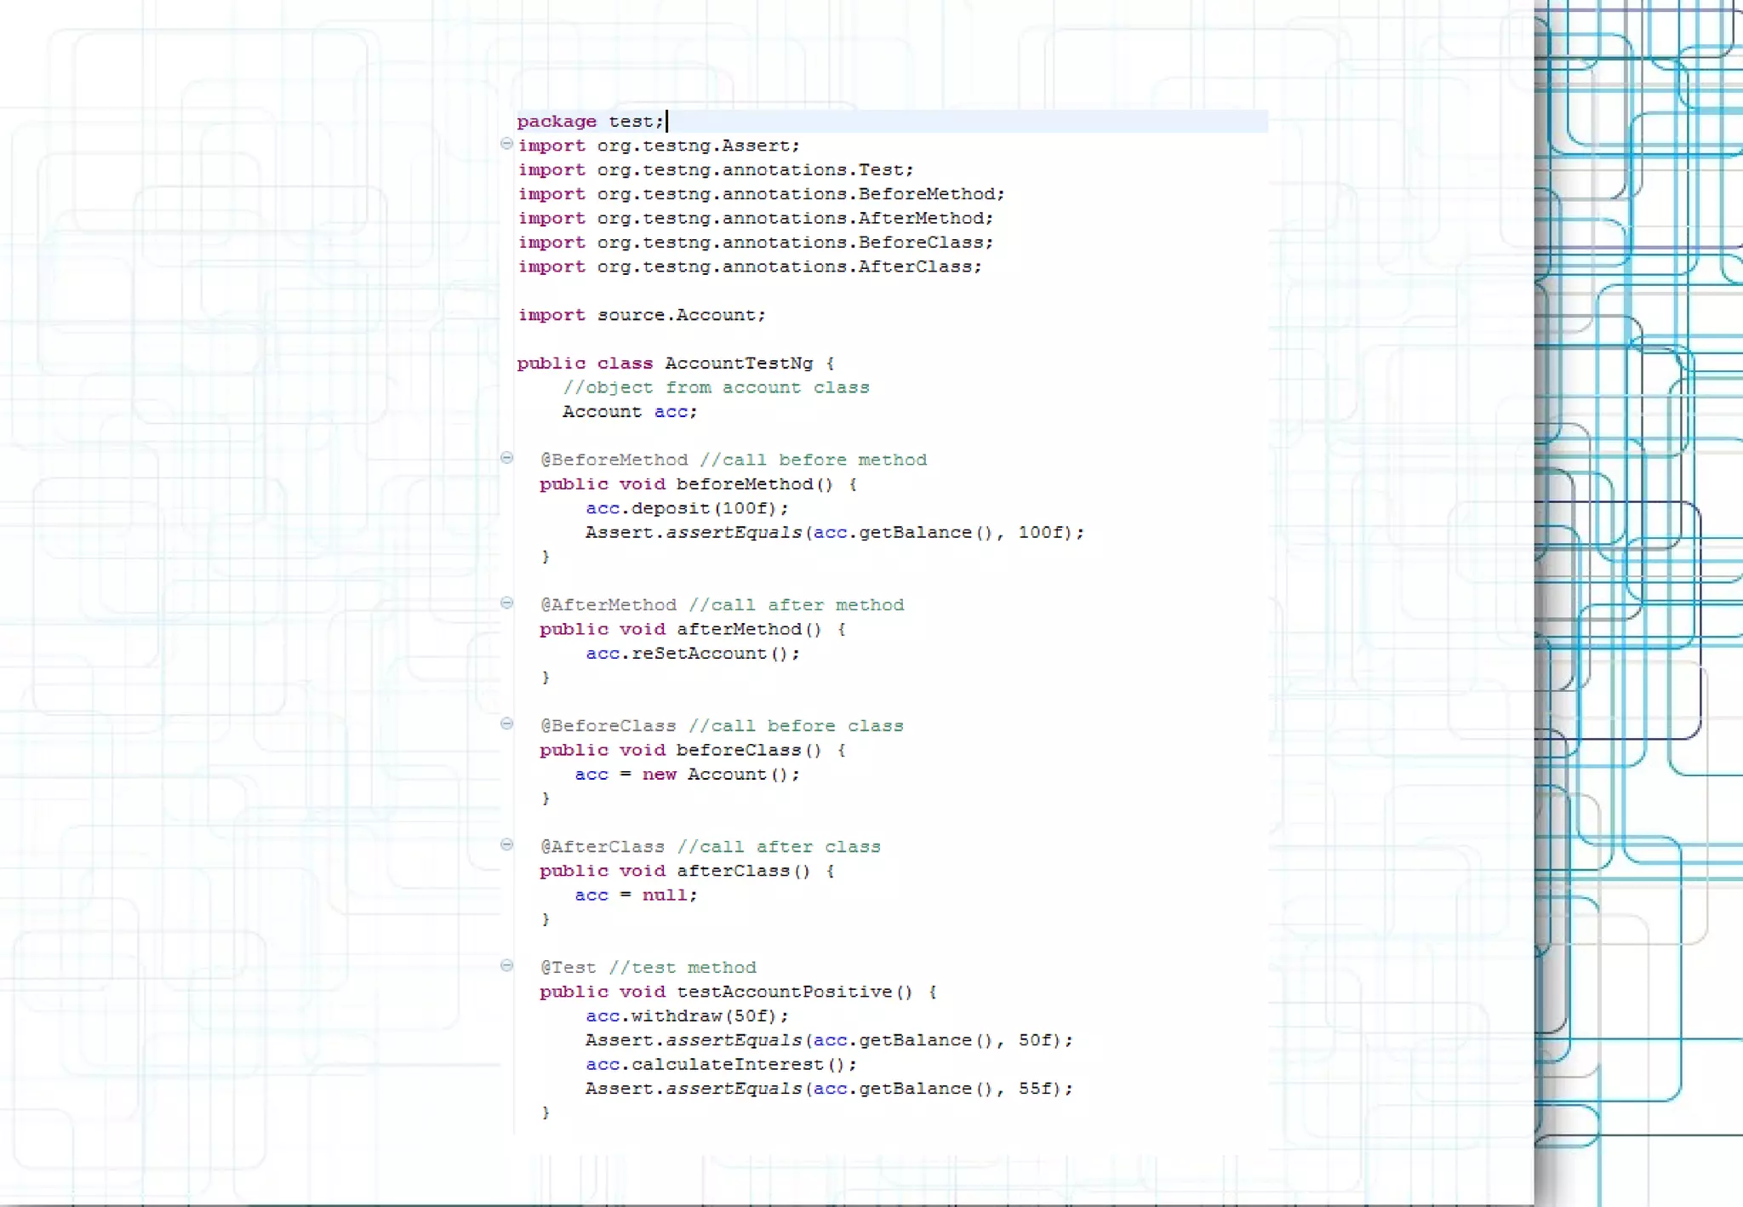Click the acc.calculateInterest() call

720,1065
